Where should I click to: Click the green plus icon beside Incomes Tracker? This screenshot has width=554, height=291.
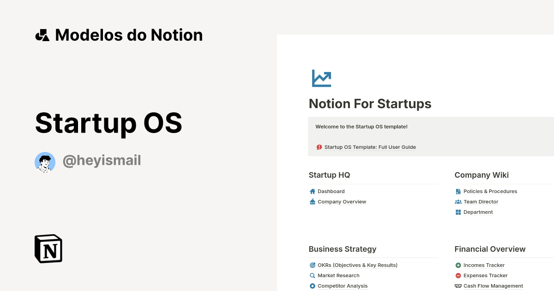[458, 265]
